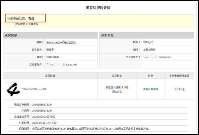Click the 理赔状态 claim status line
This screenshot has width=199, height=135.
[x=27, y=24]
